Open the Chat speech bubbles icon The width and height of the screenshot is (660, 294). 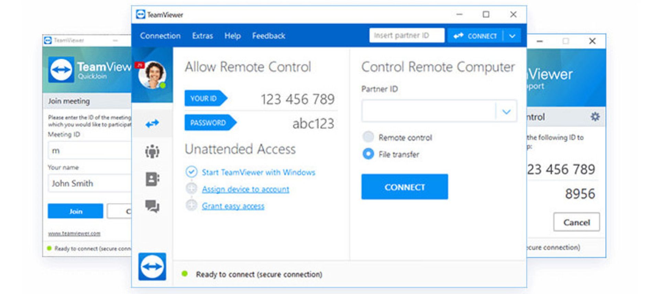point(152,206)
